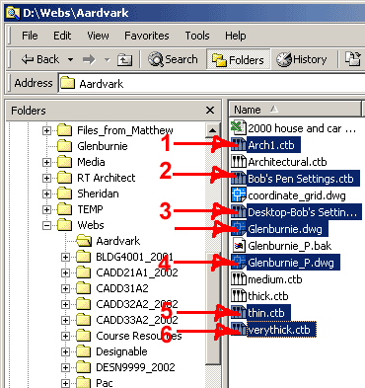Viewport: 365px width, 388px height.
Task: Expand the Course Resources folder node
Action: click(x=65, y=336)
